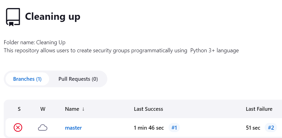Sort by the S status column header
The image size is (282, 138).
[x=19, y=109]
